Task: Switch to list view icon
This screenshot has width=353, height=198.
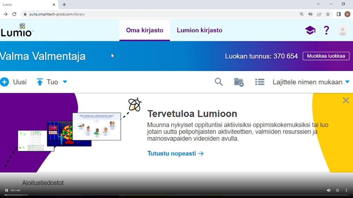Action: pos(260,82)
